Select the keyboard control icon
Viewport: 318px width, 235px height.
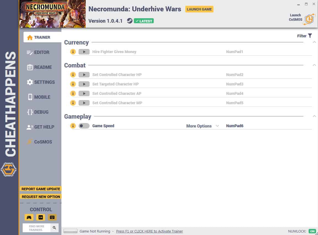pos(52,217)
